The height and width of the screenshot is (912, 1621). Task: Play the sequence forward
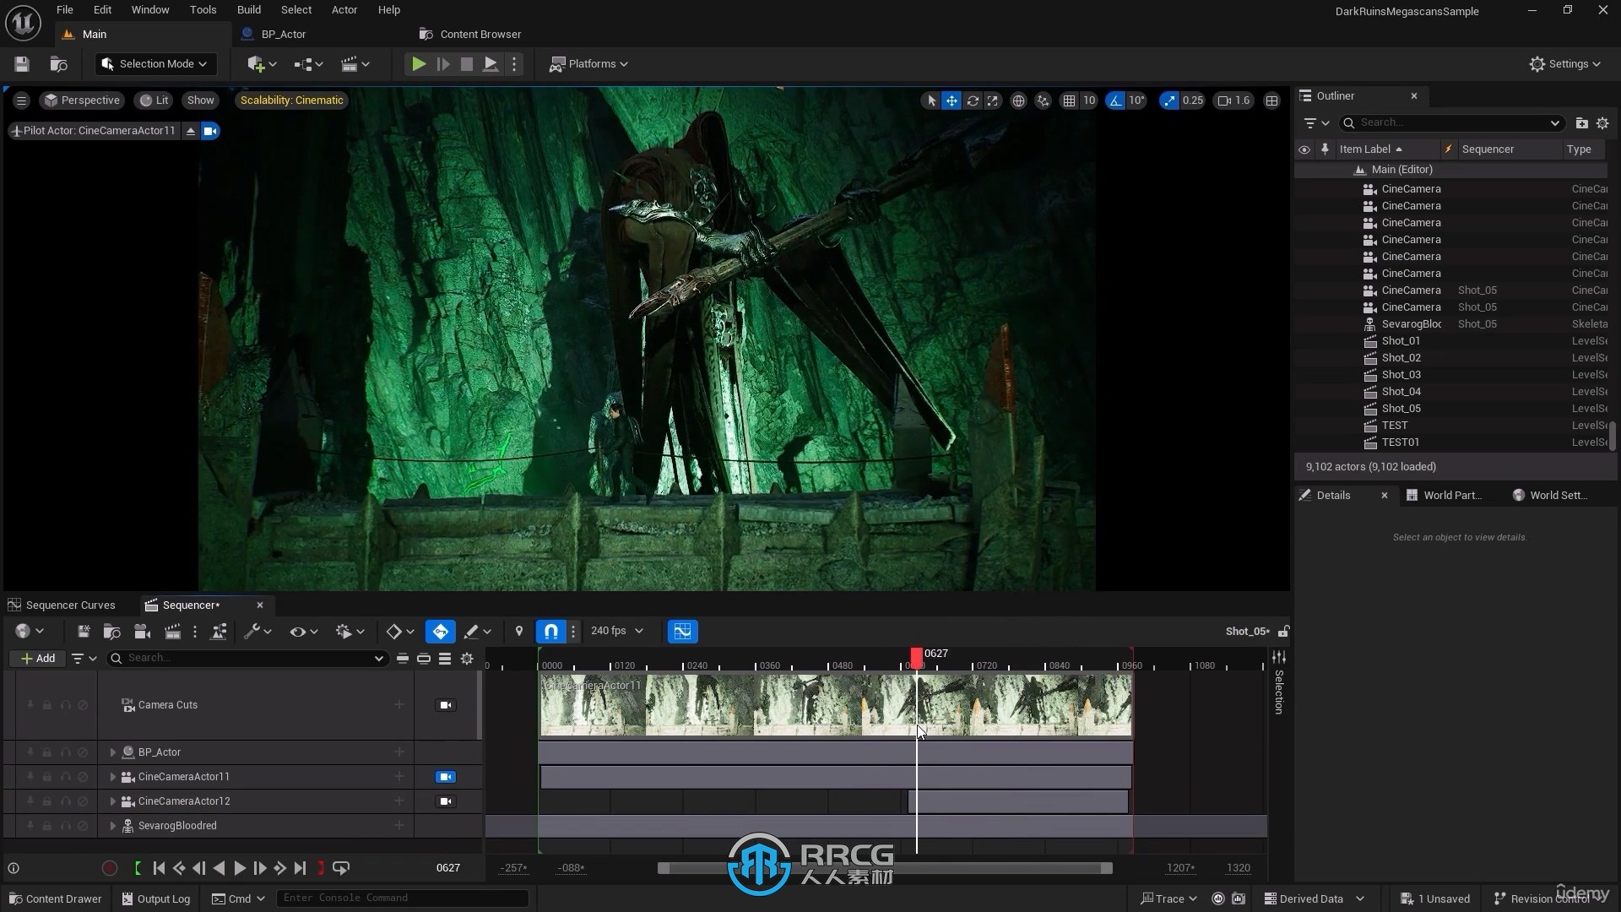click(x=240, y=868)
